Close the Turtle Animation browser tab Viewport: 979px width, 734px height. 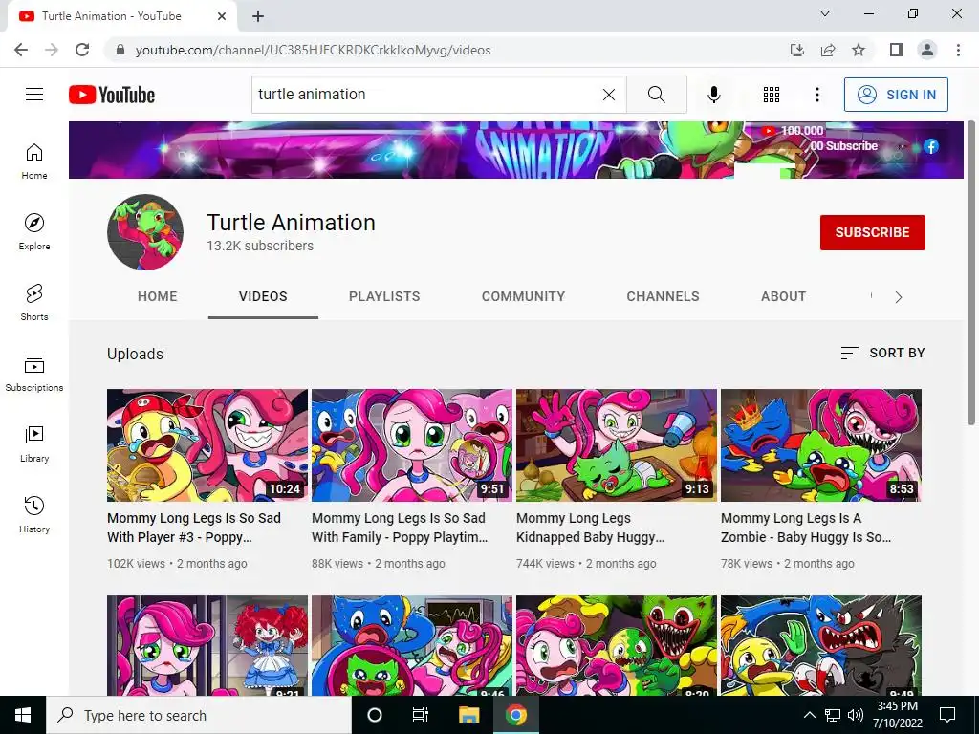click(x=222, y=16)
